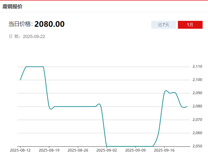The width and height of the screenshot is (208, 152).
Task: Click the 2,080 y-axis value label
Action: (x=198, y=106)
